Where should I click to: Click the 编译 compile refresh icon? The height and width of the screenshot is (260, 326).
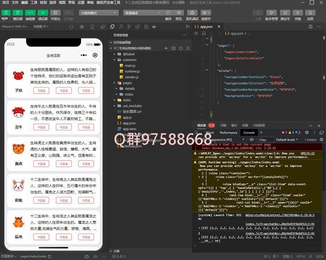(168, 13)
